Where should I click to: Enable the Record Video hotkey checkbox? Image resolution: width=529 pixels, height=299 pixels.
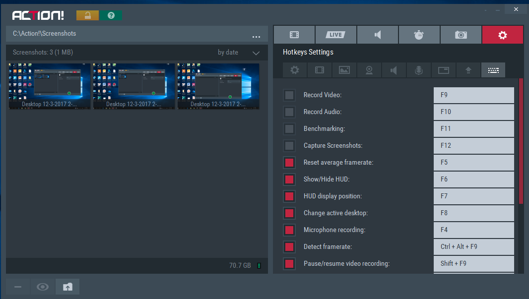[x=289, y=95]
